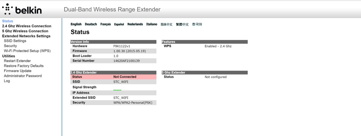Open the Security settings link
This screenshot has height=136, width=361.
point(10,46)
